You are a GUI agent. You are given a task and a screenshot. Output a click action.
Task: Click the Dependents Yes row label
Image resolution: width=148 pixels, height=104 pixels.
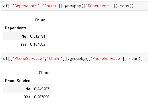[23, 44]
